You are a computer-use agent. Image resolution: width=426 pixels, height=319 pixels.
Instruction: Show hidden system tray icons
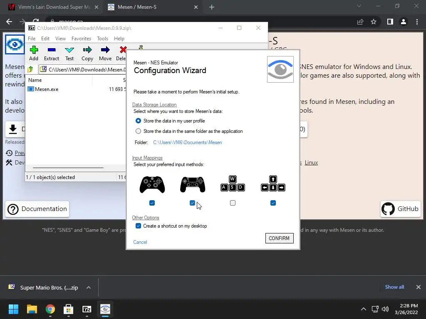(x=364, y=309)
